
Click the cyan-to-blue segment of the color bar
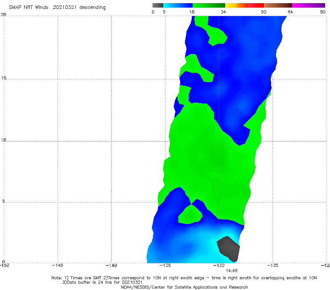point(178,5)
